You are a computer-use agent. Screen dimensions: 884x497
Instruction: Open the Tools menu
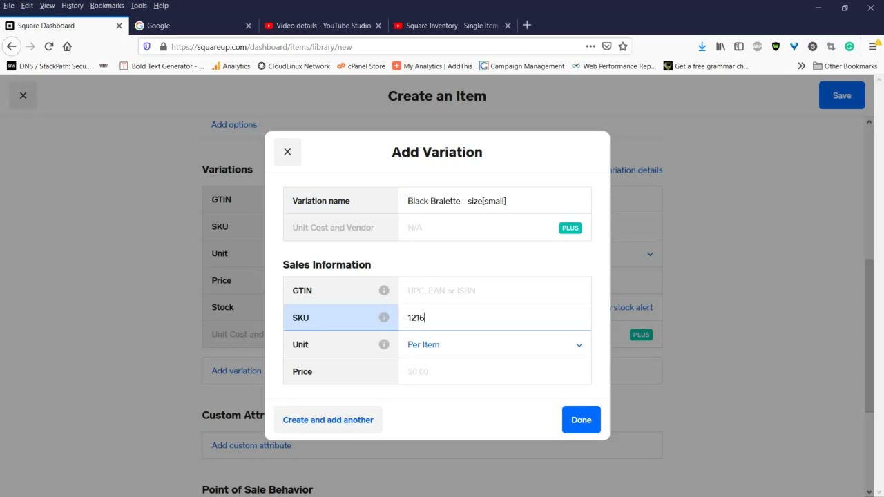click(138, 6)
